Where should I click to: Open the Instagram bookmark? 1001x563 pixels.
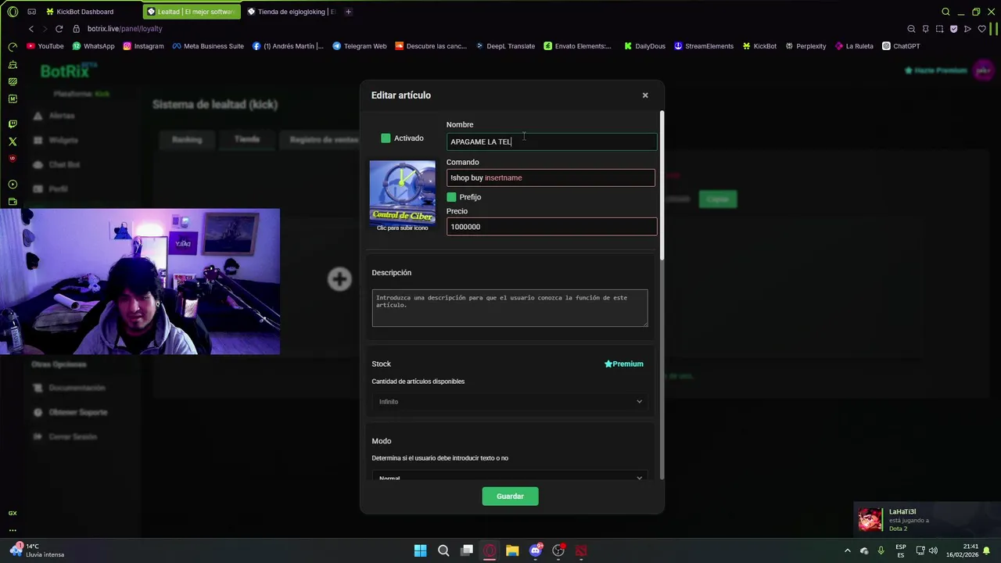143,46
